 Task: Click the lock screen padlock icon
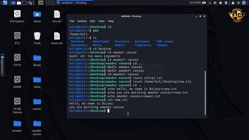233,3
